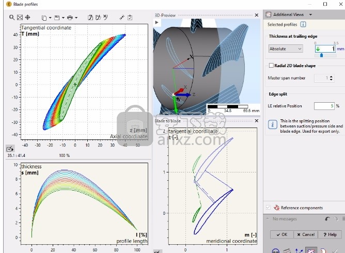345x253 pixels.
Task: Click the highlighted blade profile icon
Action: (311, 250)
